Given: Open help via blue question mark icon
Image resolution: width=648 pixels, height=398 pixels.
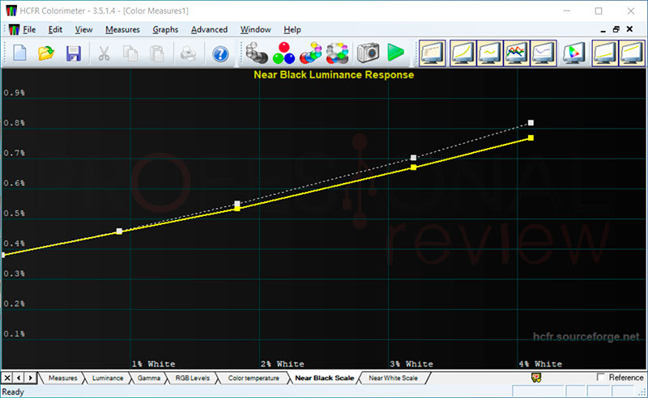Looking at the screenshot, I should 220,53.
